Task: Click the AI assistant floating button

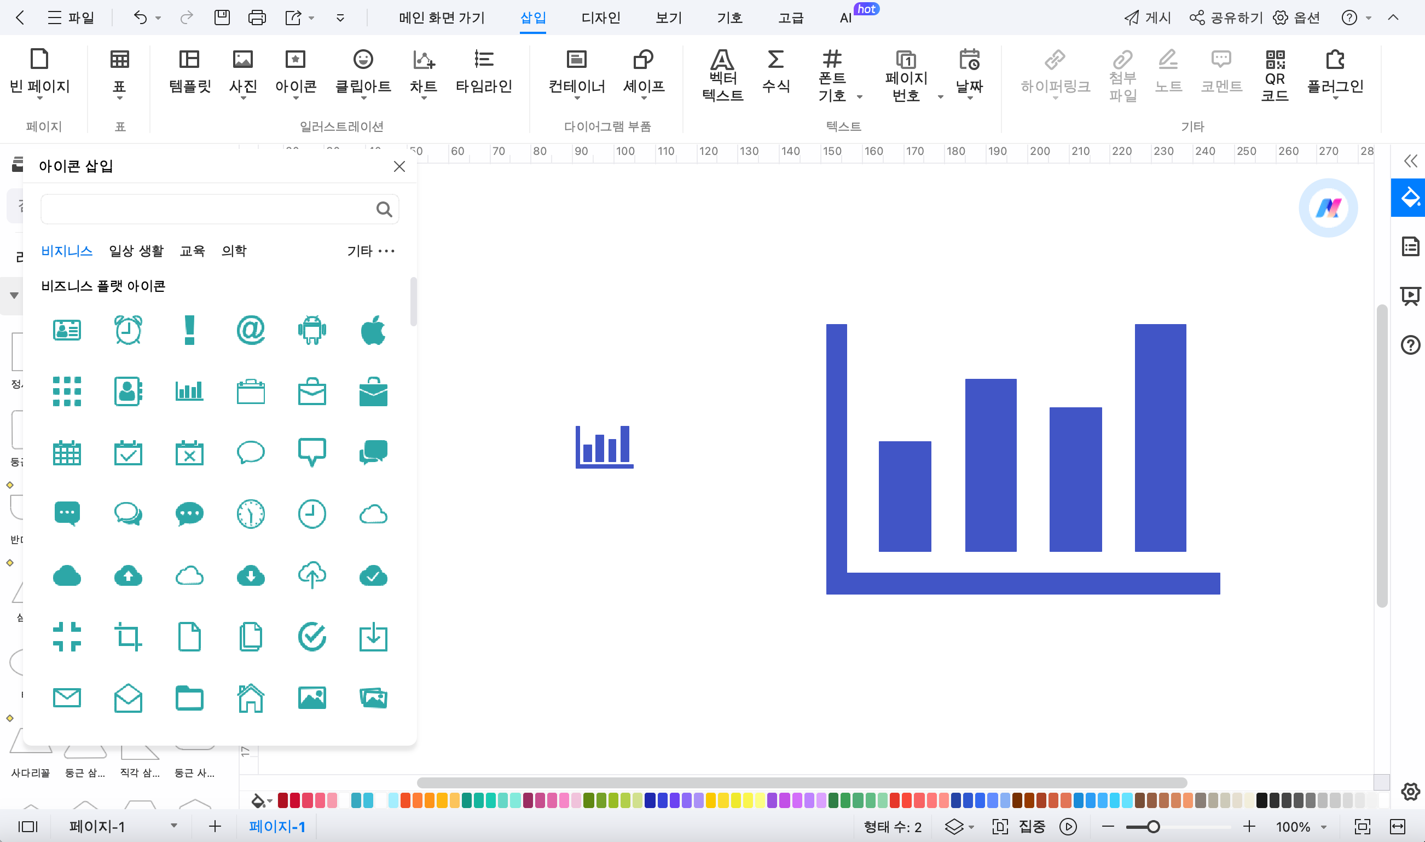Action: 1328,207
